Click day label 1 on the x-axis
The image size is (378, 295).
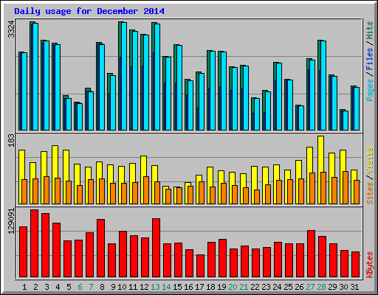(x=24, y=287)
